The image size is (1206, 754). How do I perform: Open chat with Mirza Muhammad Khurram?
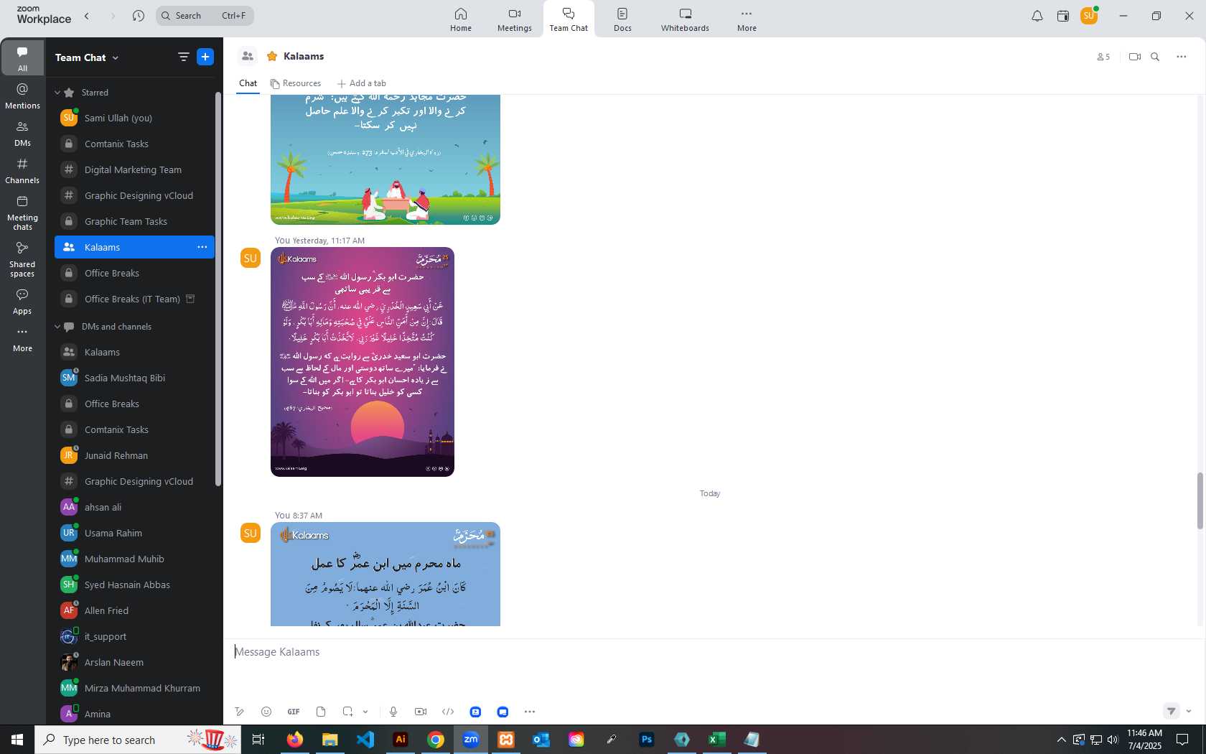(x=134, y=688)
